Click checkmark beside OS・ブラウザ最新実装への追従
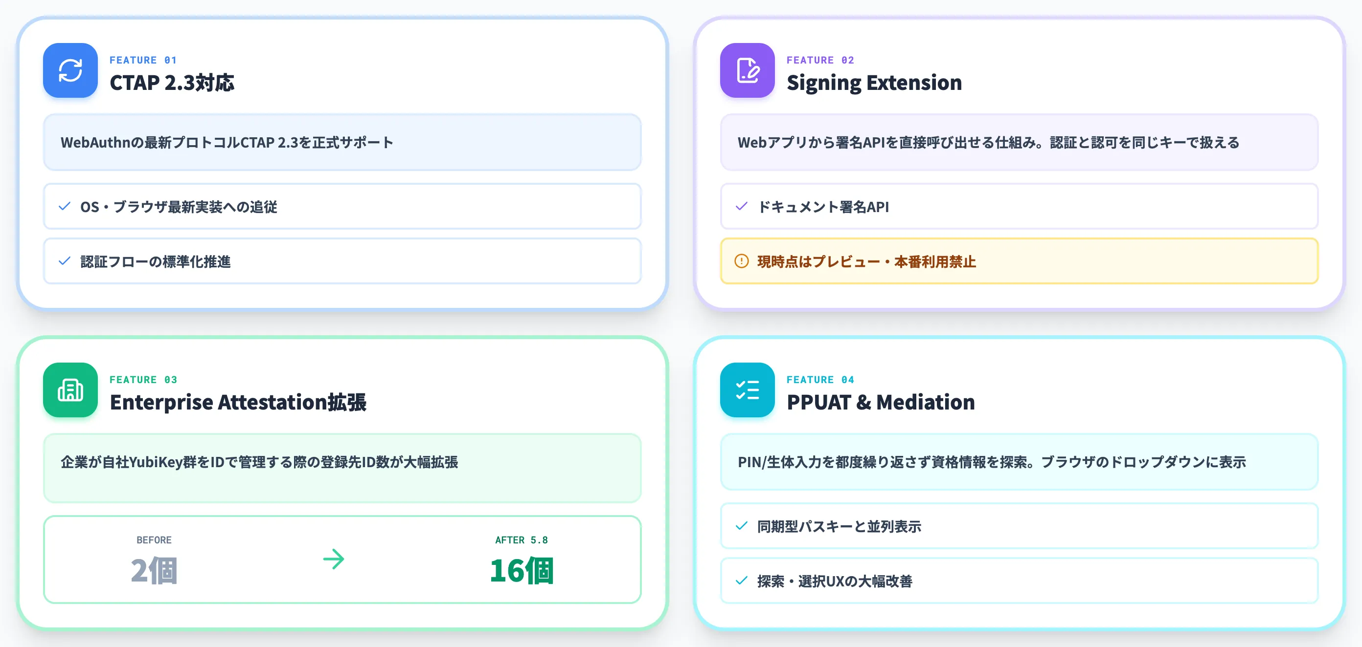 [65, 207]
